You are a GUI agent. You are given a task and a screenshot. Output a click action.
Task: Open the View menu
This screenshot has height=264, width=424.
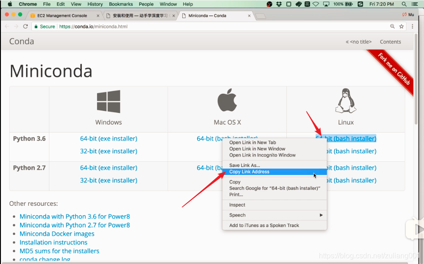click(76, 4)
